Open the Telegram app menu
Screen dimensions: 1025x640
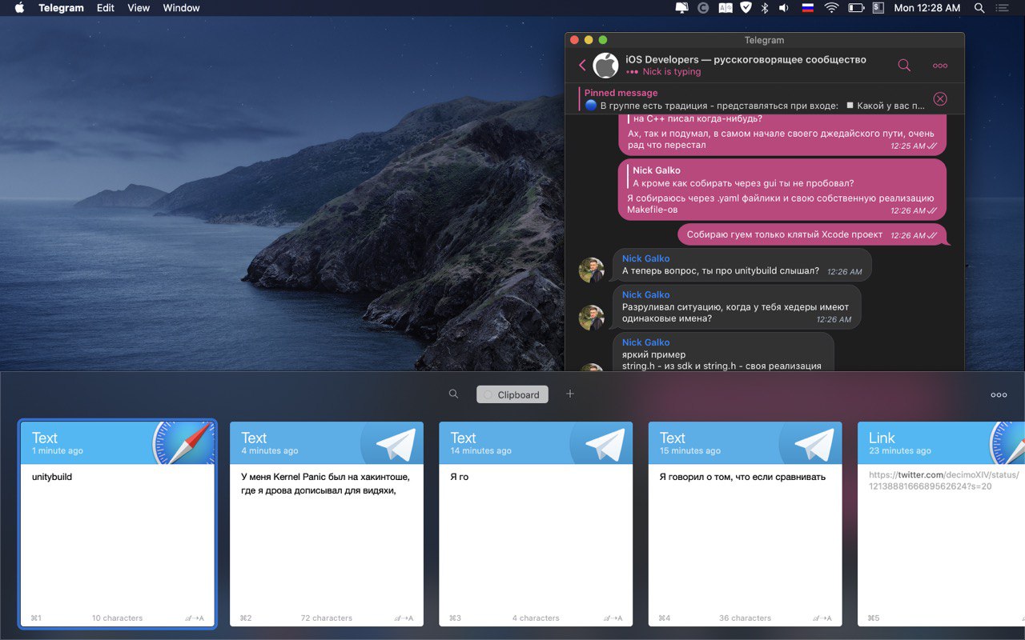61,8
